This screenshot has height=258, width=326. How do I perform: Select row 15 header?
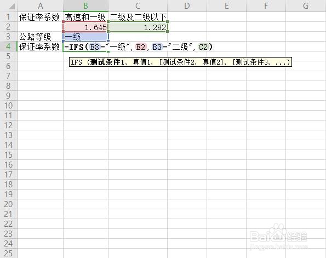pyautogui.click(x=9, y=155)
